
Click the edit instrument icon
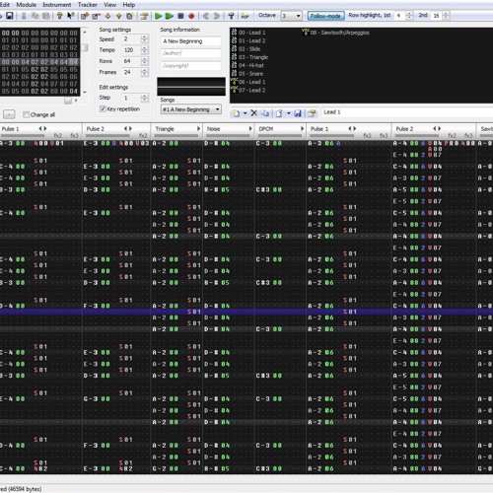312,113
